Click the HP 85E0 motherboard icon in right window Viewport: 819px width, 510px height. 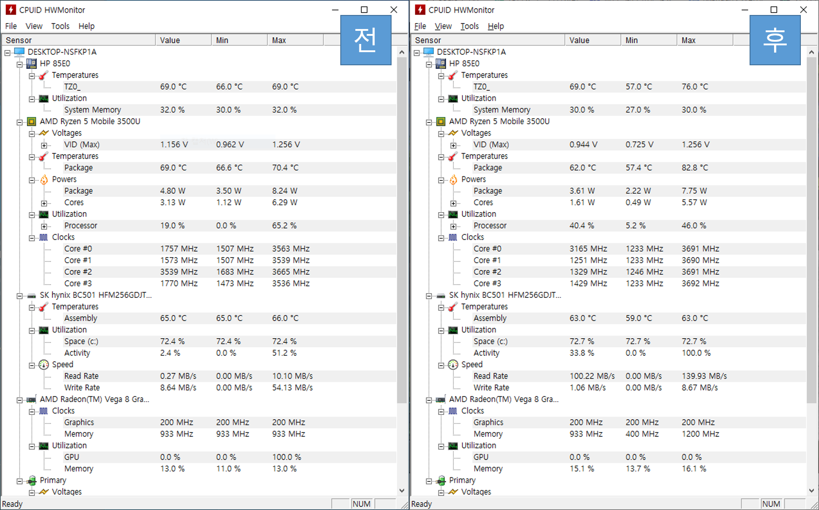(x=441, y=63)
